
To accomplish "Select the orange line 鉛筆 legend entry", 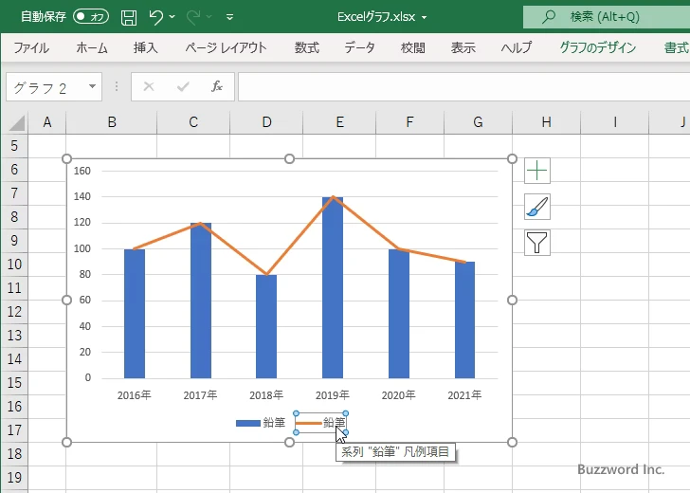I will point(320,423).
